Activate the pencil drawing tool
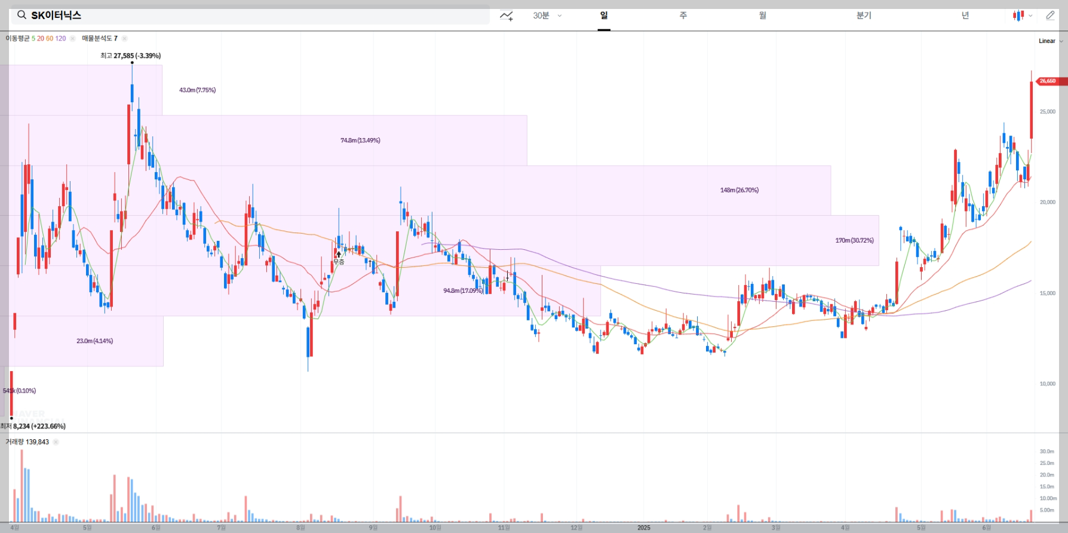1068x533 pixels. click(1051, 16)
